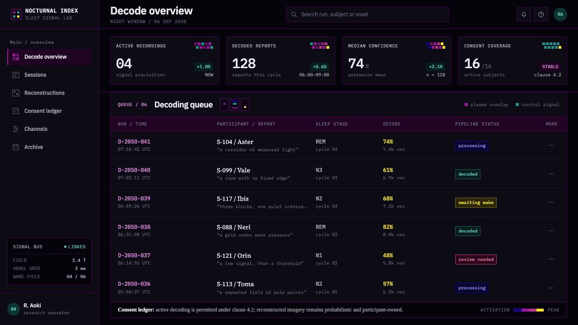Select Decode overview in sidebar
This screenshot has width=578, height=325.
[x=50, y=57]
